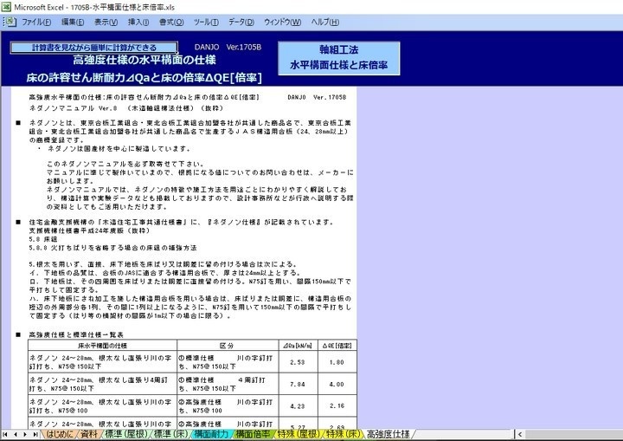Click the ネダノンマニュアル Ver.8 line
623x441 pixels.
[126, 108]
